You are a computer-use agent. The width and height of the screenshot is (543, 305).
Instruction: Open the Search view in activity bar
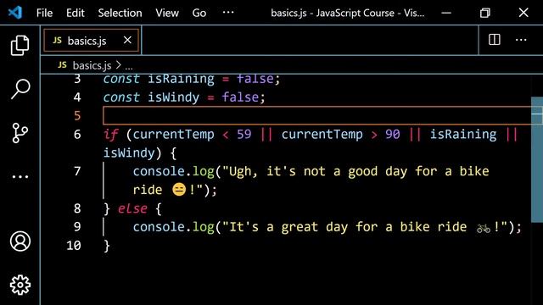pyautogui.click(x=20, y=89)
